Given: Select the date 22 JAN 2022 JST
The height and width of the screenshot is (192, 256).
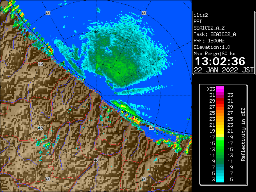Looking at the screenshot, I should (x=224, y=70).
